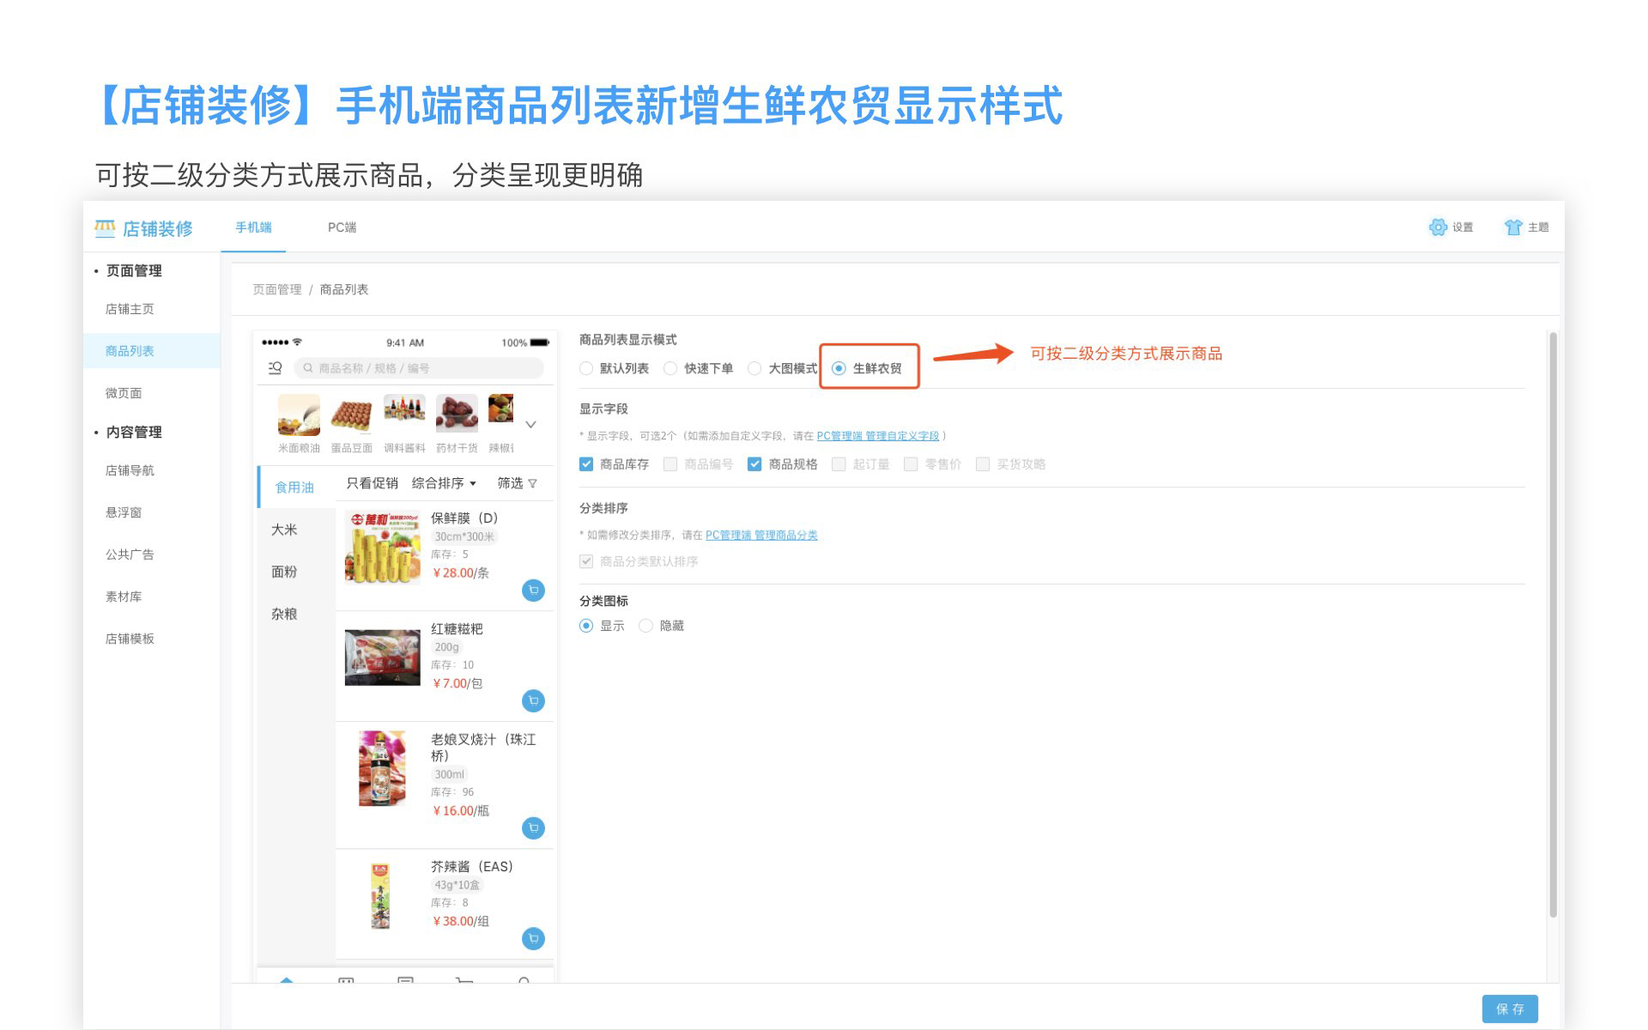Expand category icons with chevron arrow

click(530, 424)
